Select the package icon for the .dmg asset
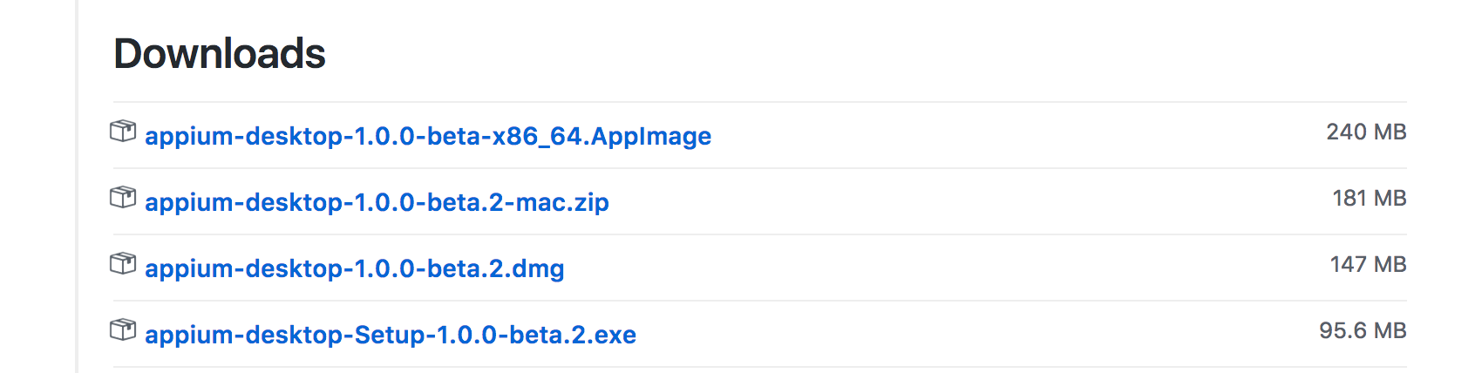 tap(123, 264)
